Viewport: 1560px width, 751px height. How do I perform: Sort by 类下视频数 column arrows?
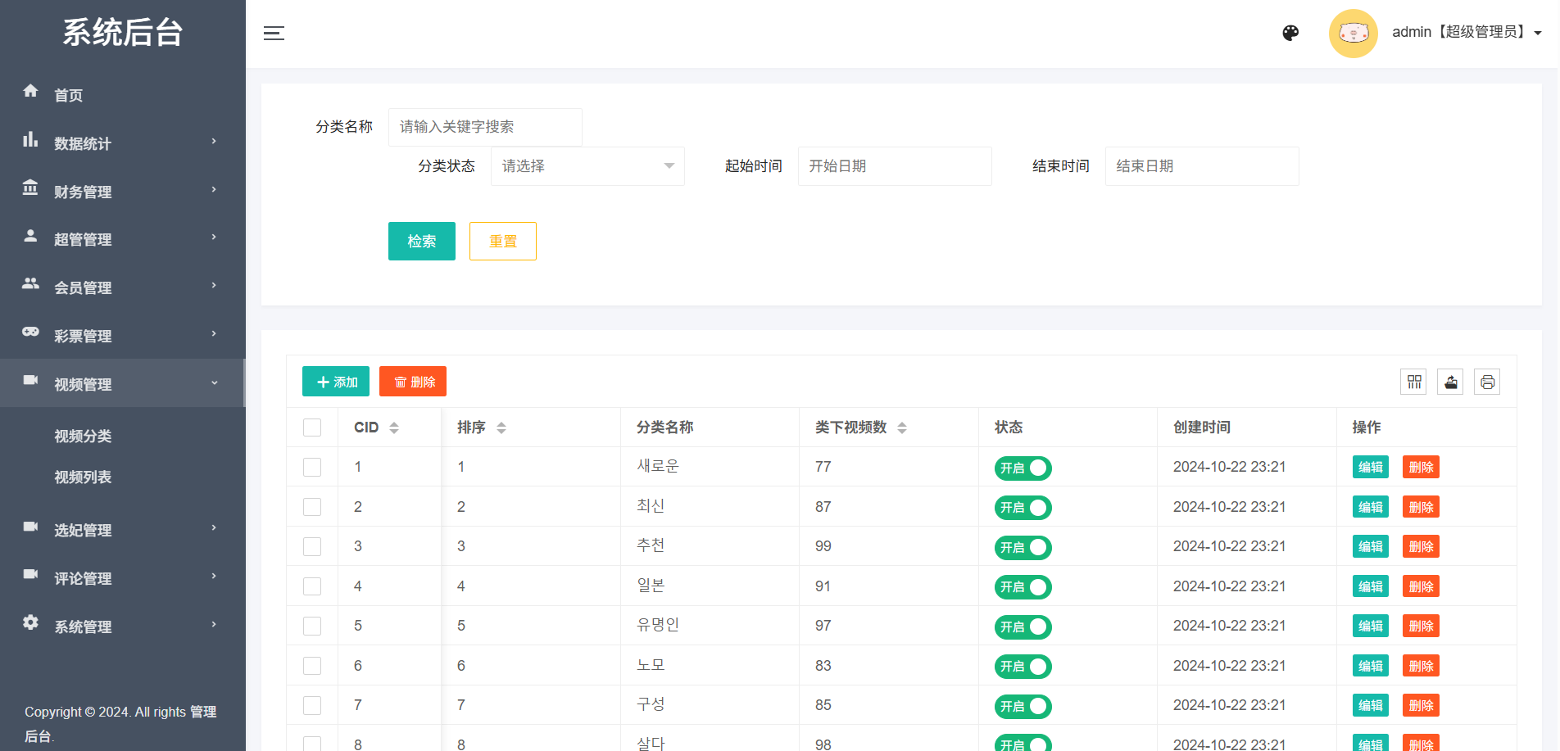(902, 428)
